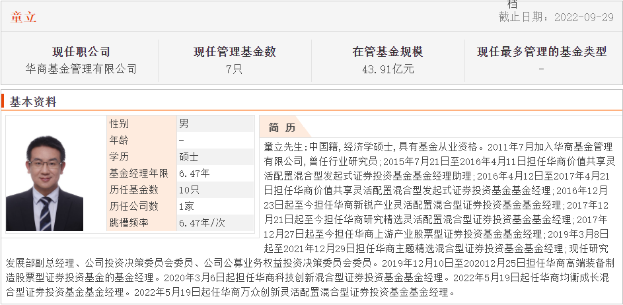The image size is (623, 305).
Task: Click the 在管基金规模 heading
Action: (388, 51)
